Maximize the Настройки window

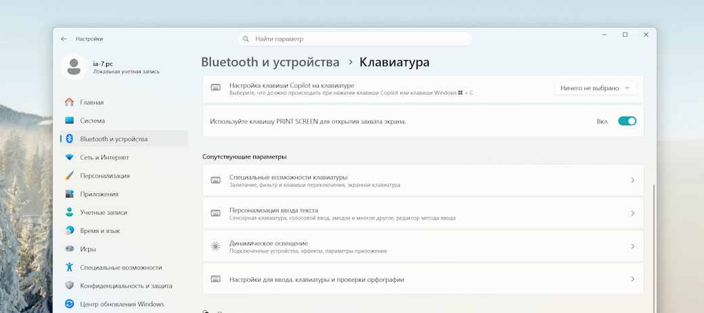625,35
